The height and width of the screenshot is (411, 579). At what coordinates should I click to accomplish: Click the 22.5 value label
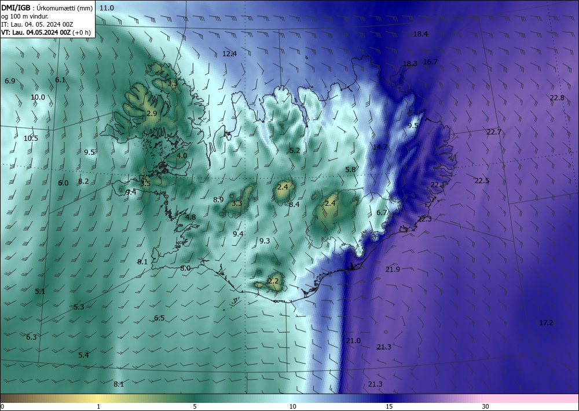pyautogui.click(x=482, y=180)
